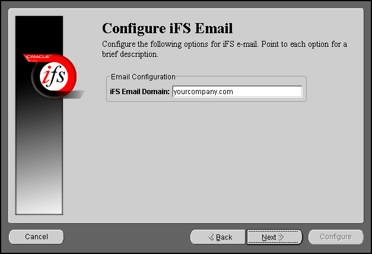Click the double chevron on Next button
The image size is (372, 254).
pos(281,237)
